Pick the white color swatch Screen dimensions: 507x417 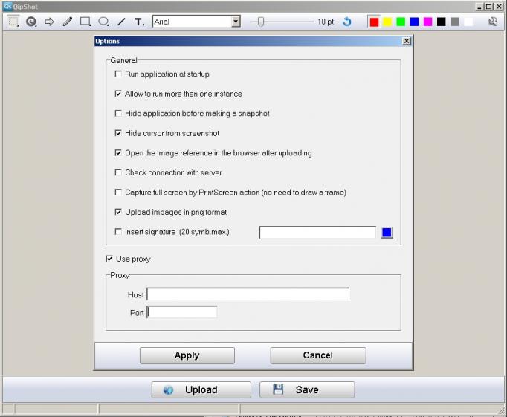pyautogui.click(x=468, y=22)
